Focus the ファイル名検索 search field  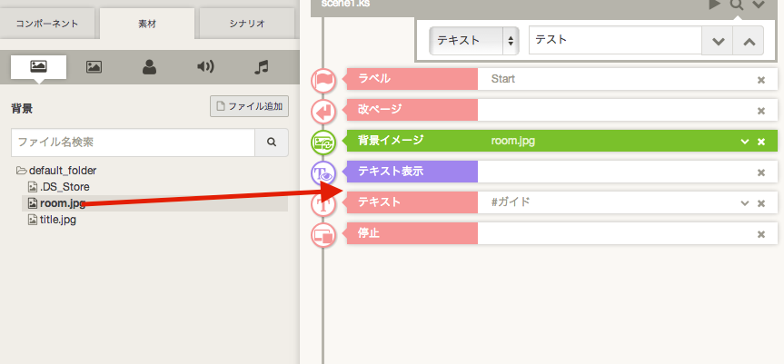tap(133, 143)
